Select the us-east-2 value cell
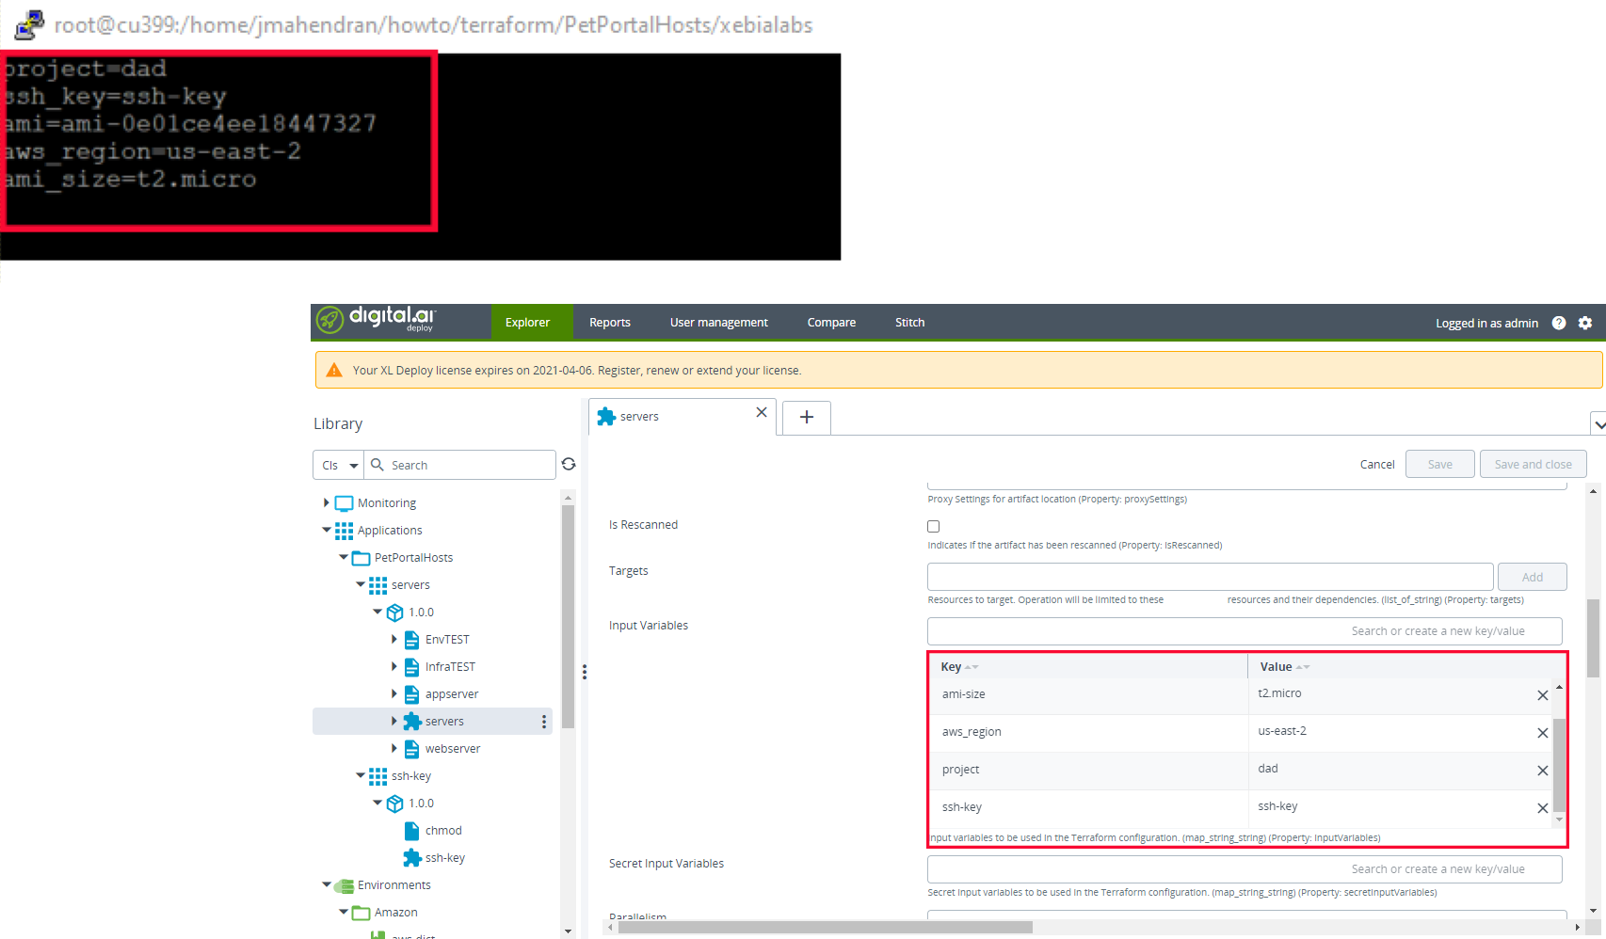 (1392, 731)
